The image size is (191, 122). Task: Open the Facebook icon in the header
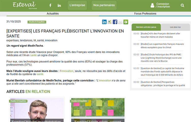click(x=50, y=5)
